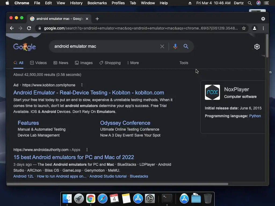Close the android emulator mac tab

pos(87,19)
